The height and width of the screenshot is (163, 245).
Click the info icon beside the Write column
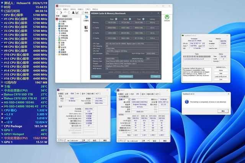[x=130, y=19]
